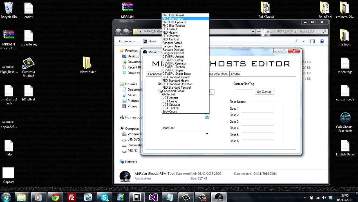Open the rte tools zipped folder
This screenshot has width=358, height=202.
(345, 38)
